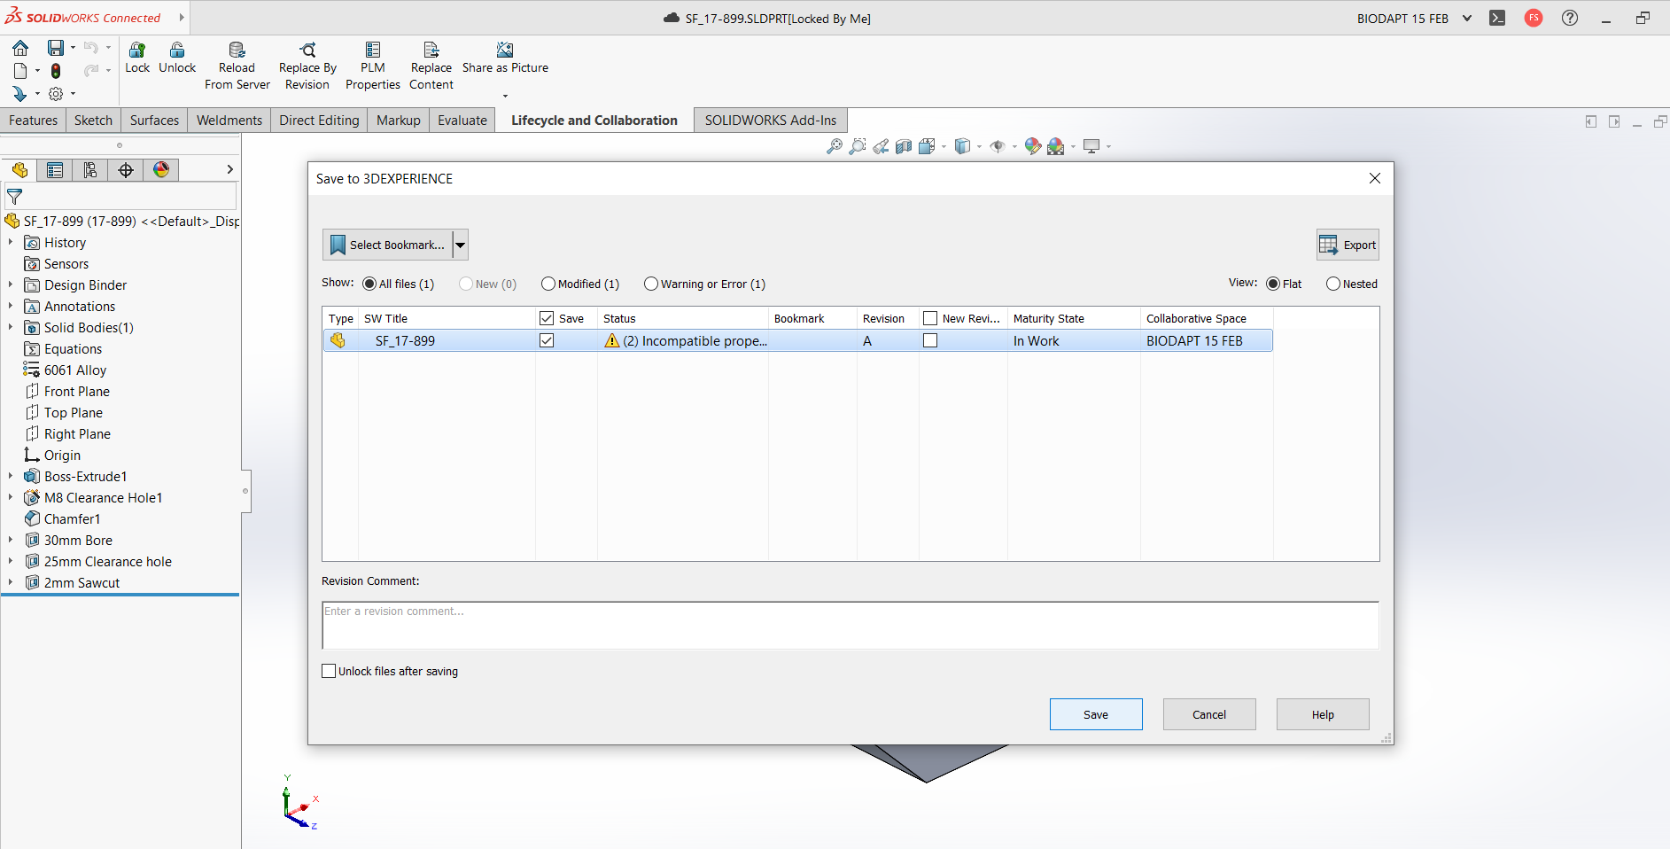Click Save button in dialog
1670x849 pixels.
[1096, 714]
